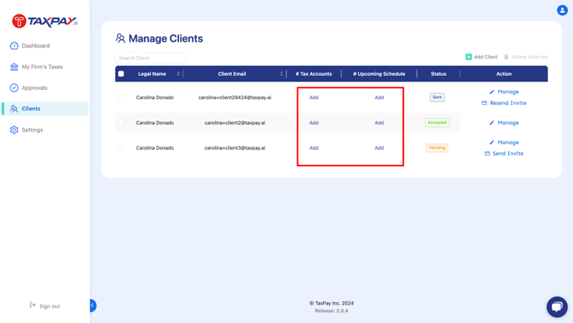Click the green Add Client plus icon
The height and width of the screenshot is (323, 573).
469,57
